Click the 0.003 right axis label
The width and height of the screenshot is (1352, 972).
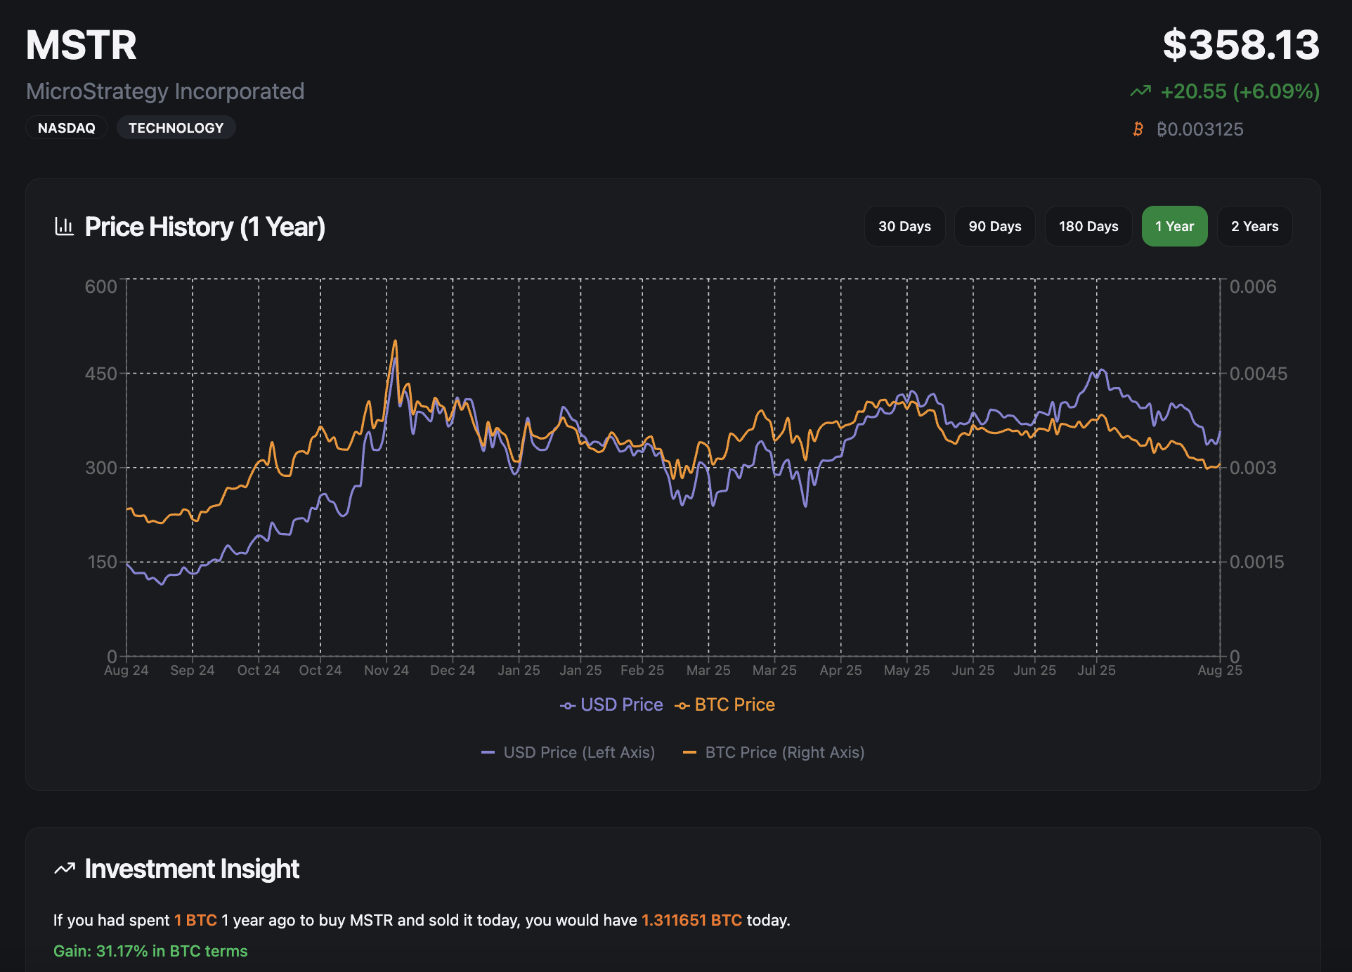[x=1253, y=468]
